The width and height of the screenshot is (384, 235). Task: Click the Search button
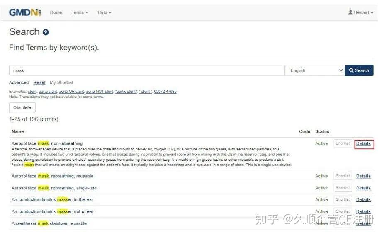pyautogui.click(x=359, y=70)
